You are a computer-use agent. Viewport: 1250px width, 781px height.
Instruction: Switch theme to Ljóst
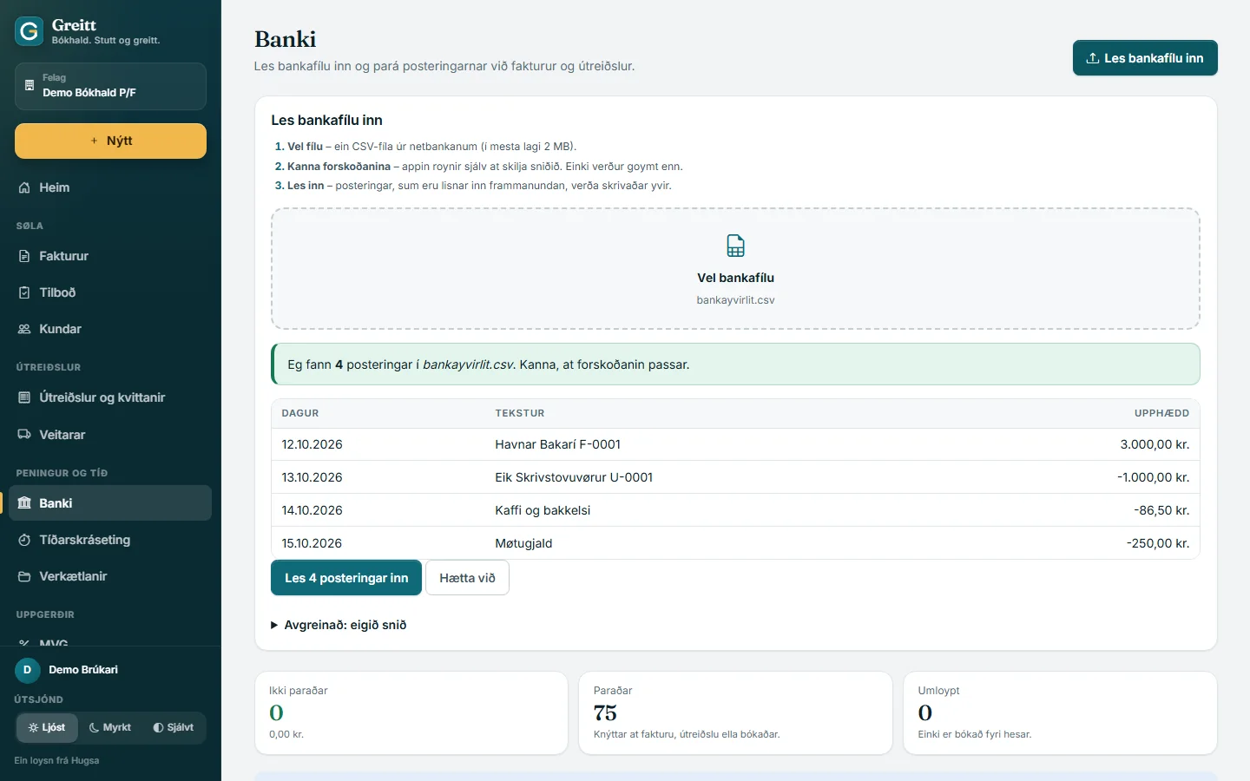tap(47, 727)
